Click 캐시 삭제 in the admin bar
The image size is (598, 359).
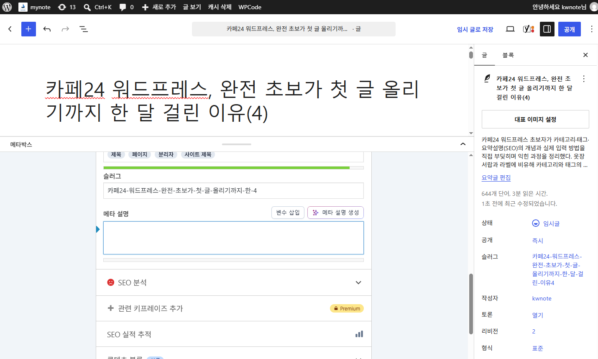pyautogui.click(x=220, y=7)
